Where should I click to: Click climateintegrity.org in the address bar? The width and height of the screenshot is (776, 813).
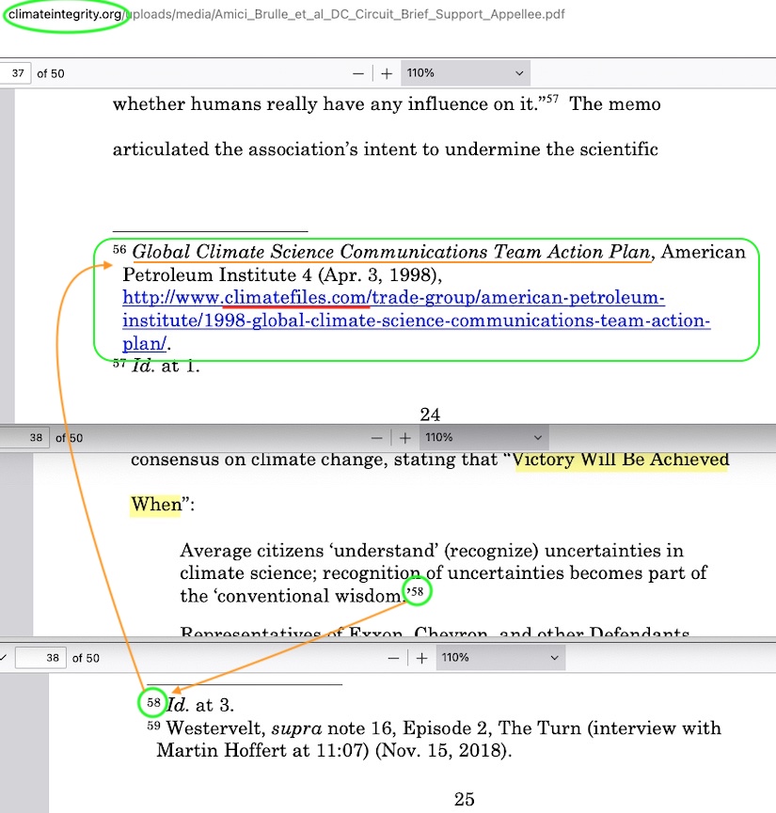click(65, 16)
